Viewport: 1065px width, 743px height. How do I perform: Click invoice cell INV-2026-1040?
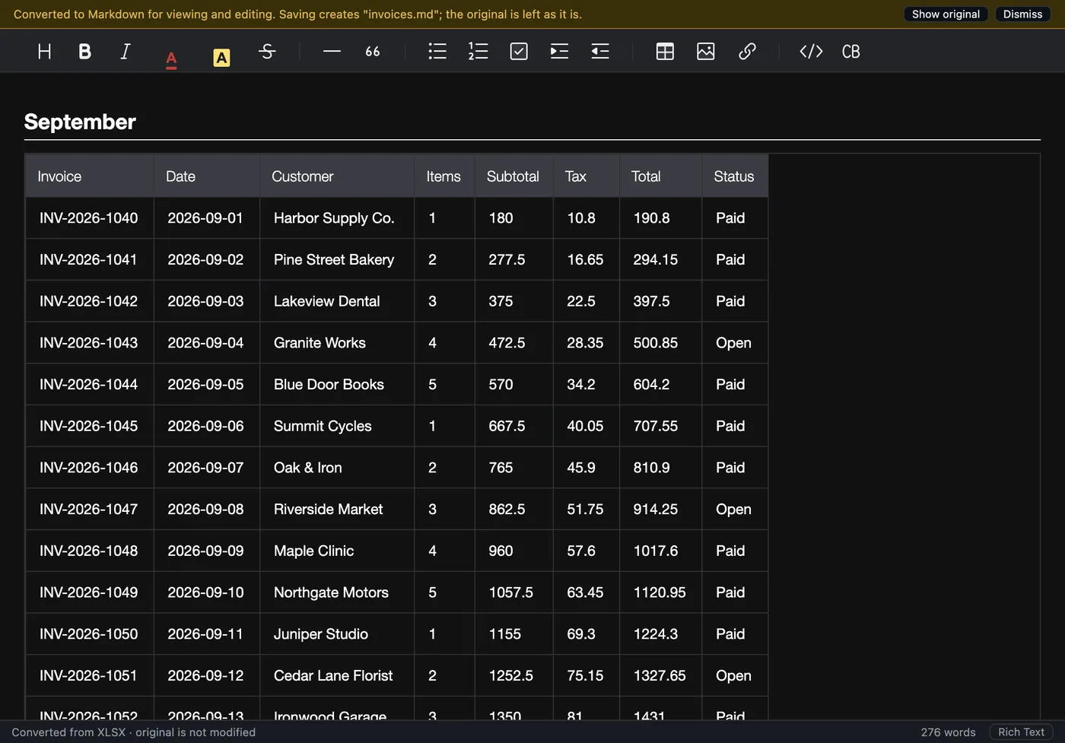(x=89, y=218)
